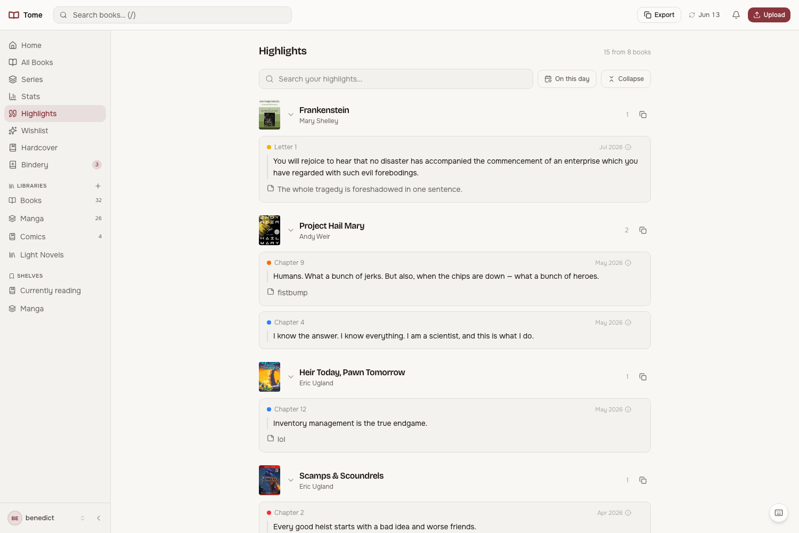Open the notifications bell

pos(736,15)
